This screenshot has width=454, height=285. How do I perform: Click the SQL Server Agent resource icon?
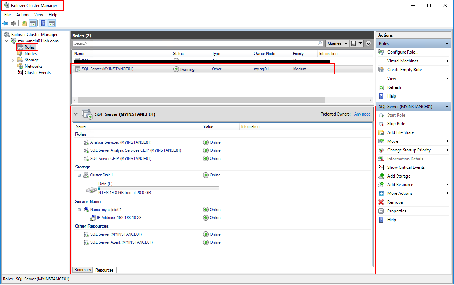click(86, 242)
